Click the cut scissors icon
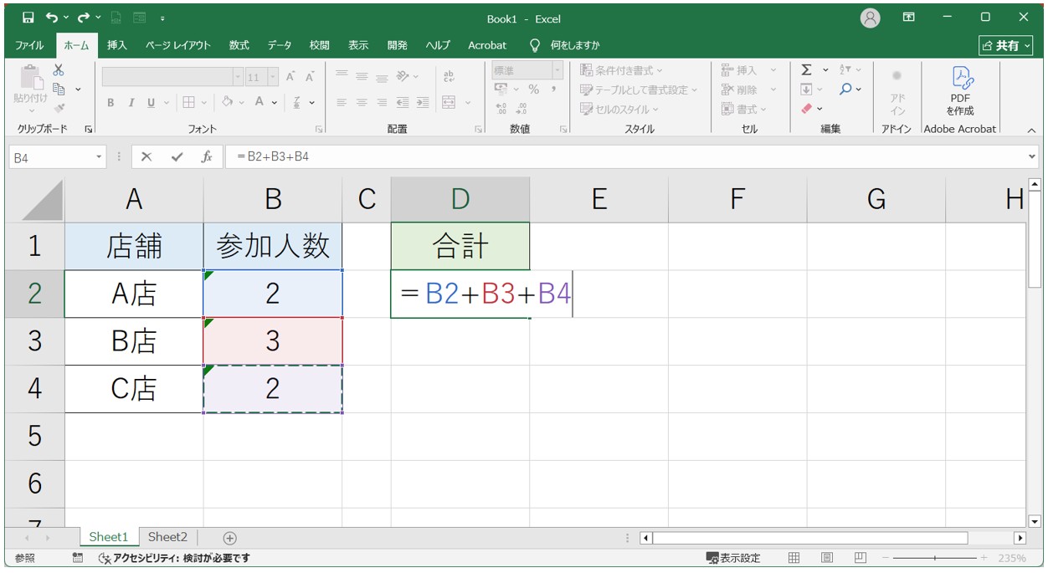Viewport: 1048px width, 573px height. click(x=59, y=71)
